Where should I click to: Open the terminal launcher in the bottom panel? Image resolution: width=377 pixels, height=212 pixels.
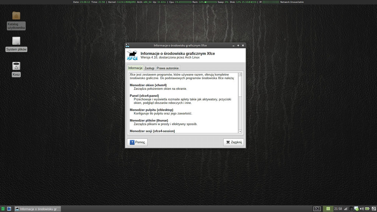pyautogui.click(x=317, y=209)
